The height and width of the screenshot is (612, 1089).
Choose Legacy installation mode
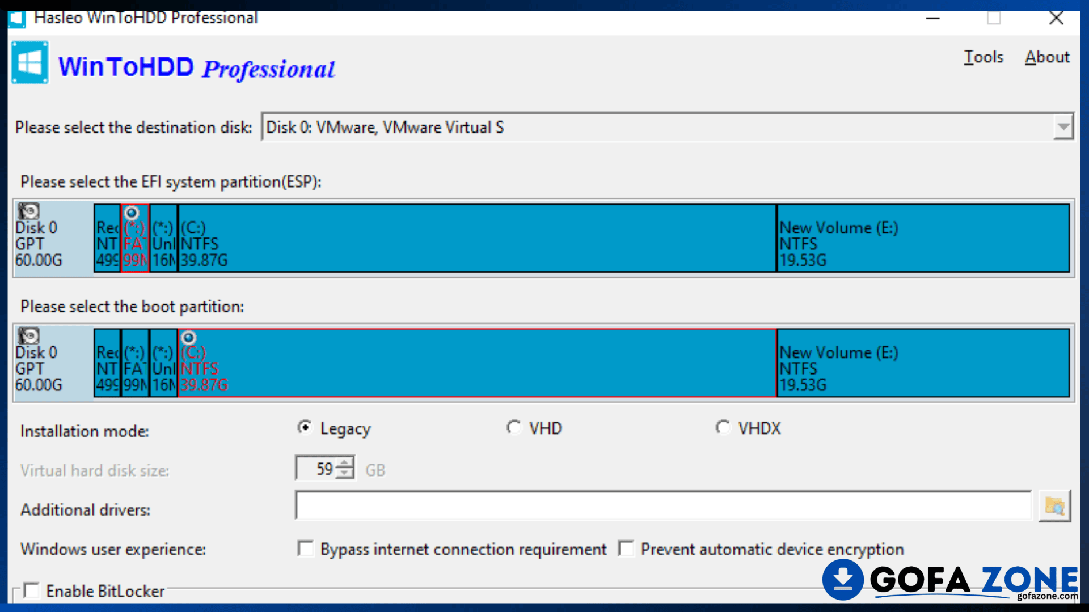click(305, 427)
